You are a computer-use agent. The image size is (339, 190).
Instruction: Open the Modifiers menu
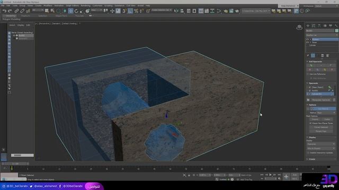coord(48,6)
